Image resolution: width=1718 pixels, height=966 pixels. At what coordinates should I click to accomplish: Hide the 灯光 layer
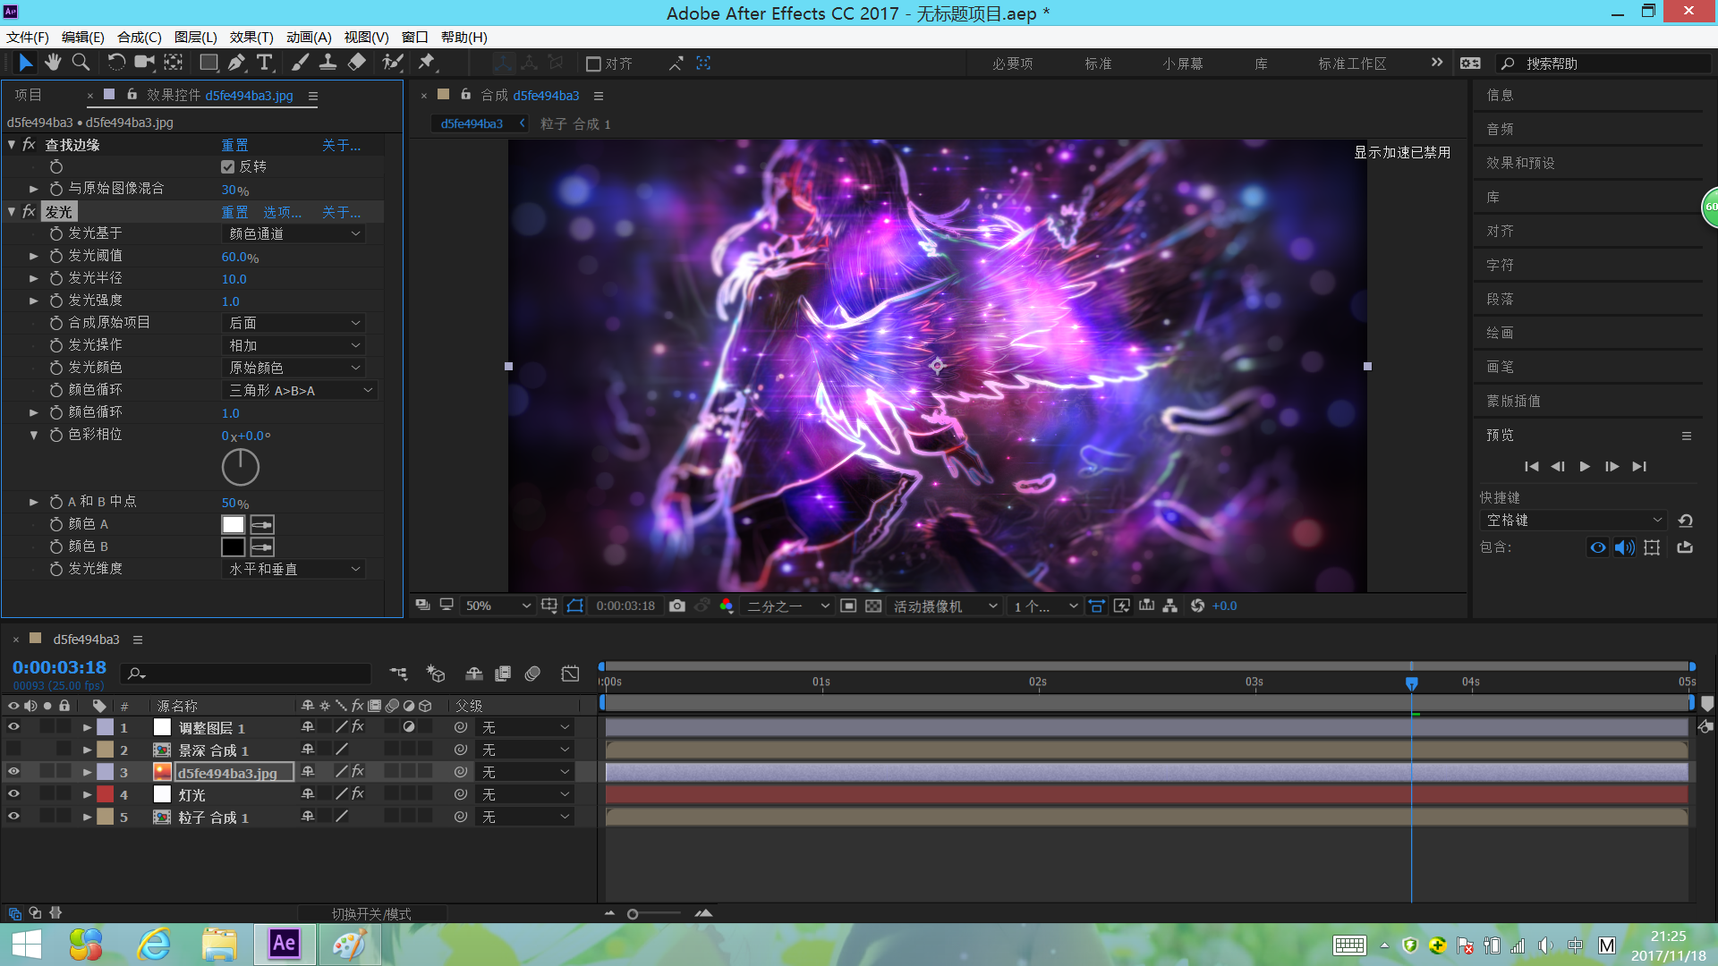(13, 794)
